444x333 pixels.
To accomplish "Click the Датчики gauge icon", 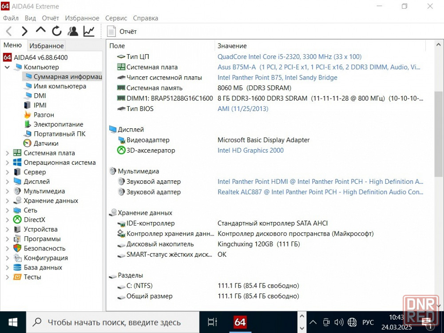I will (28, 143).
